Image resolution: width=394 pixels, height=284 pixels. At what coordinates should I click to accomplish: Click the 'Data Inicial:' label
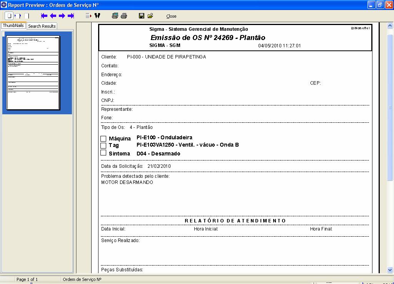(x=113, y=229)
